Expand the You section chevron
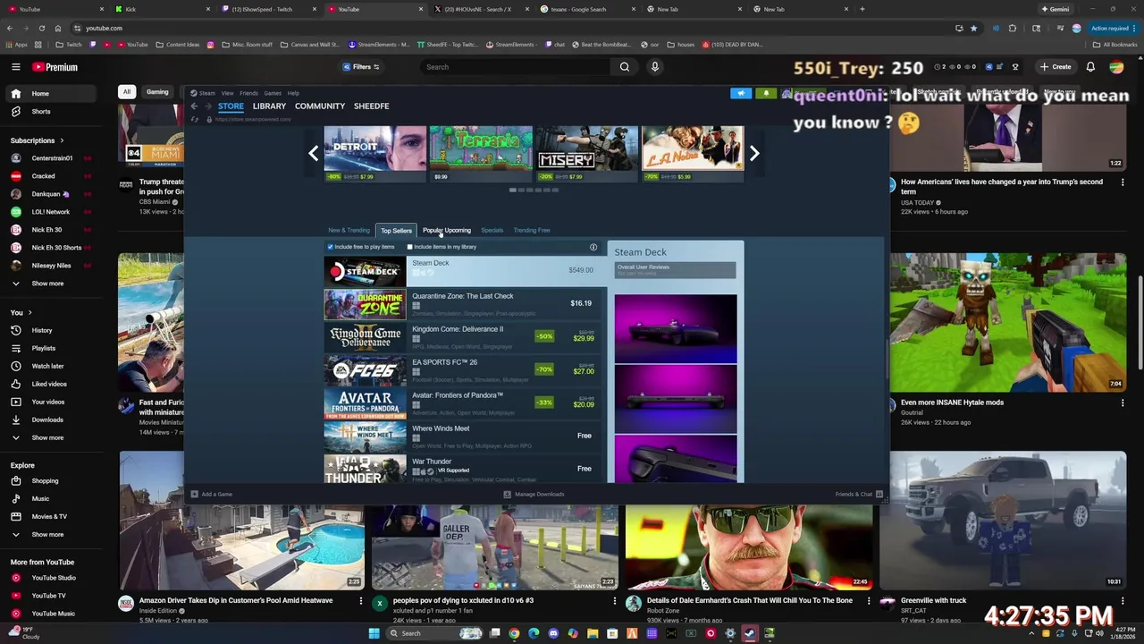 29,312
